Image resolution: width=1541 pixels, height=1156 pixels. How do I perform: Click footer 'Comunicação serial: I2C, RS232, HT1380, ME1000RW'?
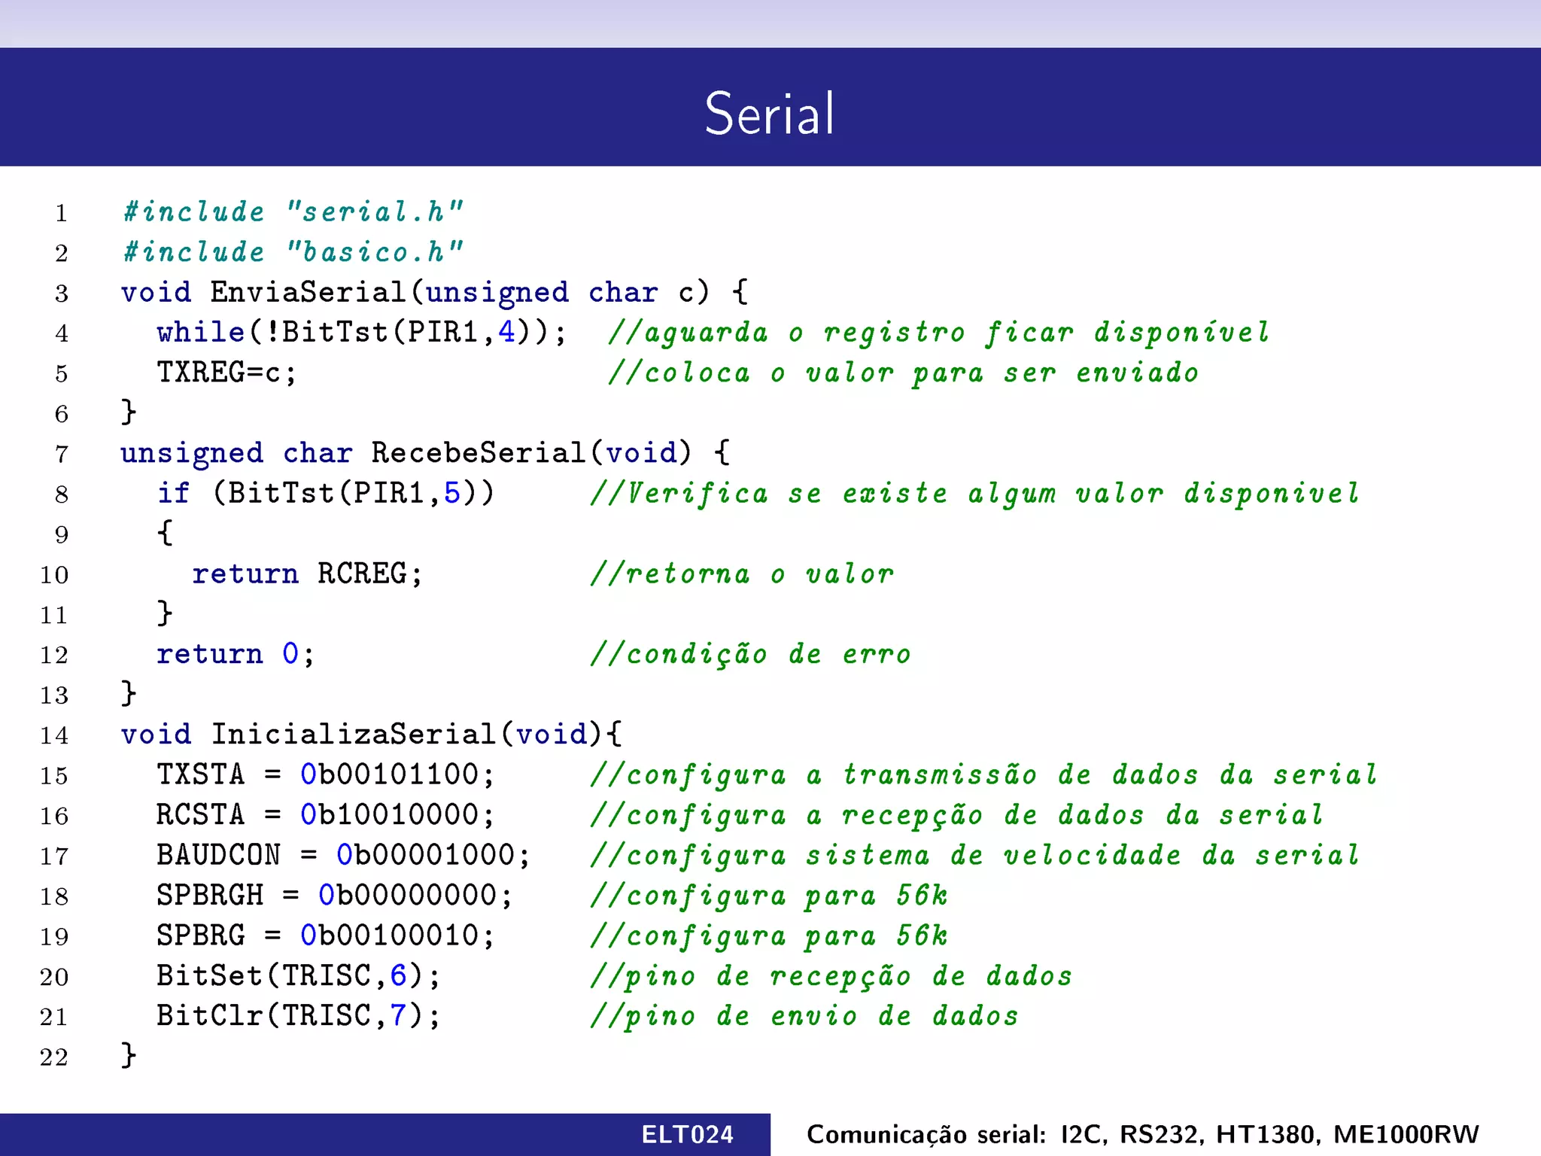pos(1142,1134)
